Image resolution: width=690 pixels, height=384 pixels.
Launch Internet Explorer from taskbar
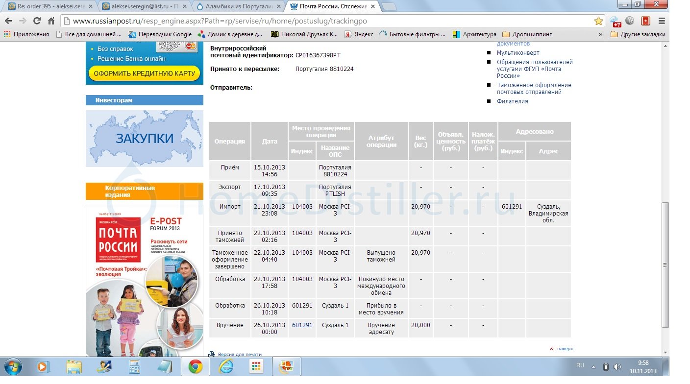tap(226, 366)
